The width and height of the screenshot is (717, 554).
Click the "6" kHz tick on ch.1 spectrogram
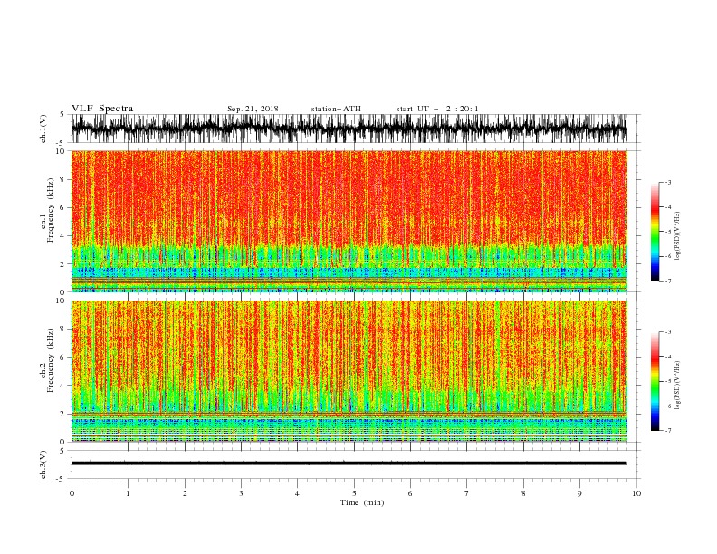(62, 207)
